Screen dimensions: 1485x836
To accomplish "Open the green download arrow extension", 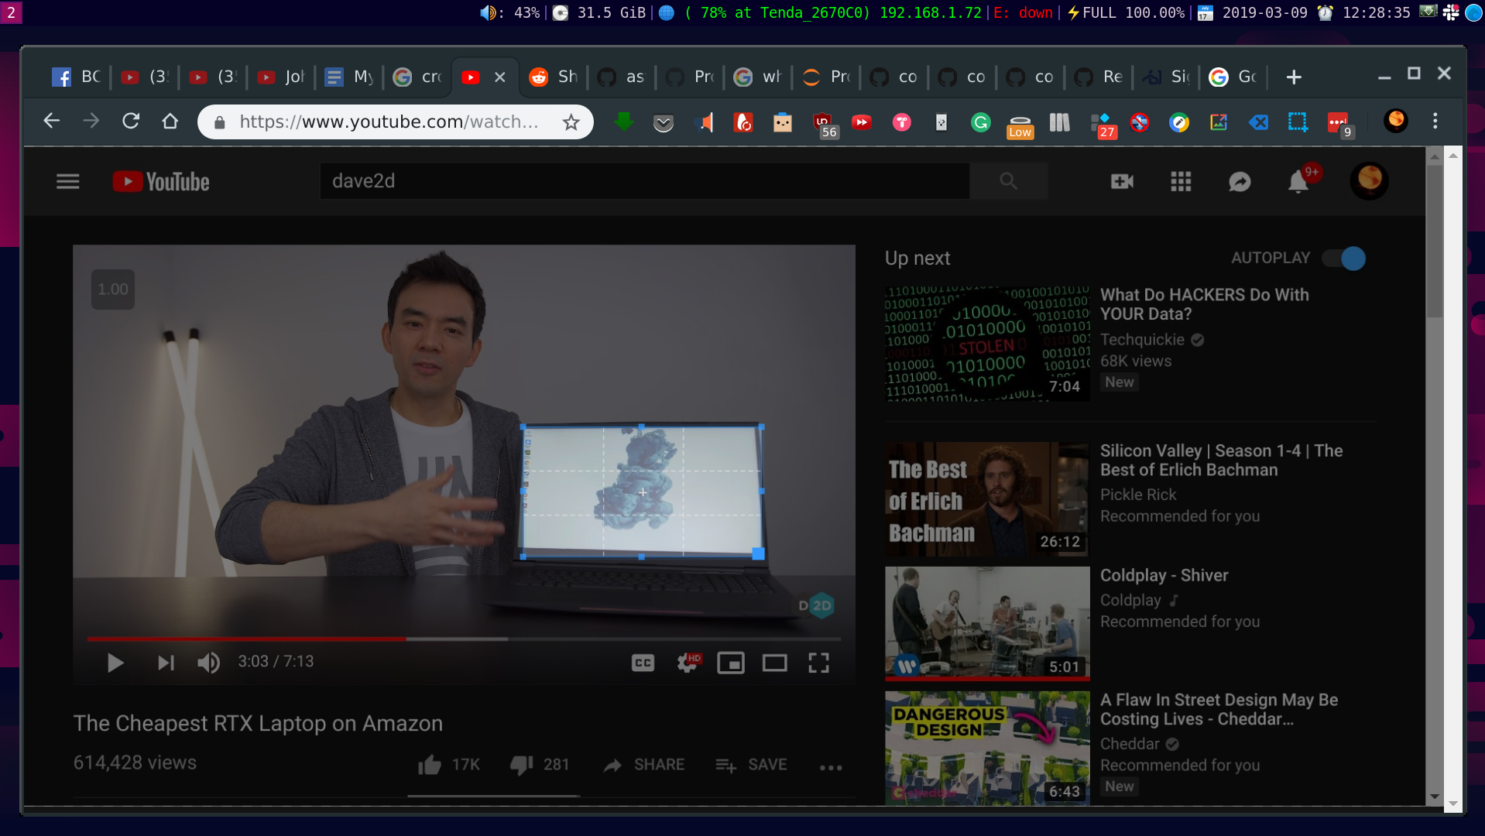I will [x=623, y=122].
